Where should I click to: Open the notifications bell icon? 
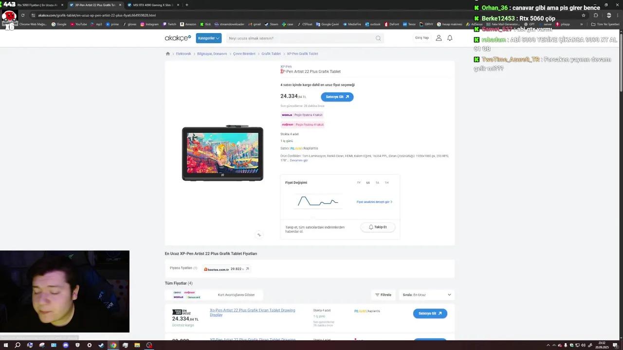450,38
